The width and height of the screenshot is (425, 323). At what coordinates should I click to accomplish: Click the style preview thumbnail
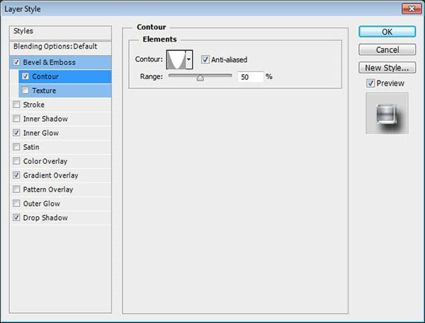pyautogui.click(x=387, y=113)
